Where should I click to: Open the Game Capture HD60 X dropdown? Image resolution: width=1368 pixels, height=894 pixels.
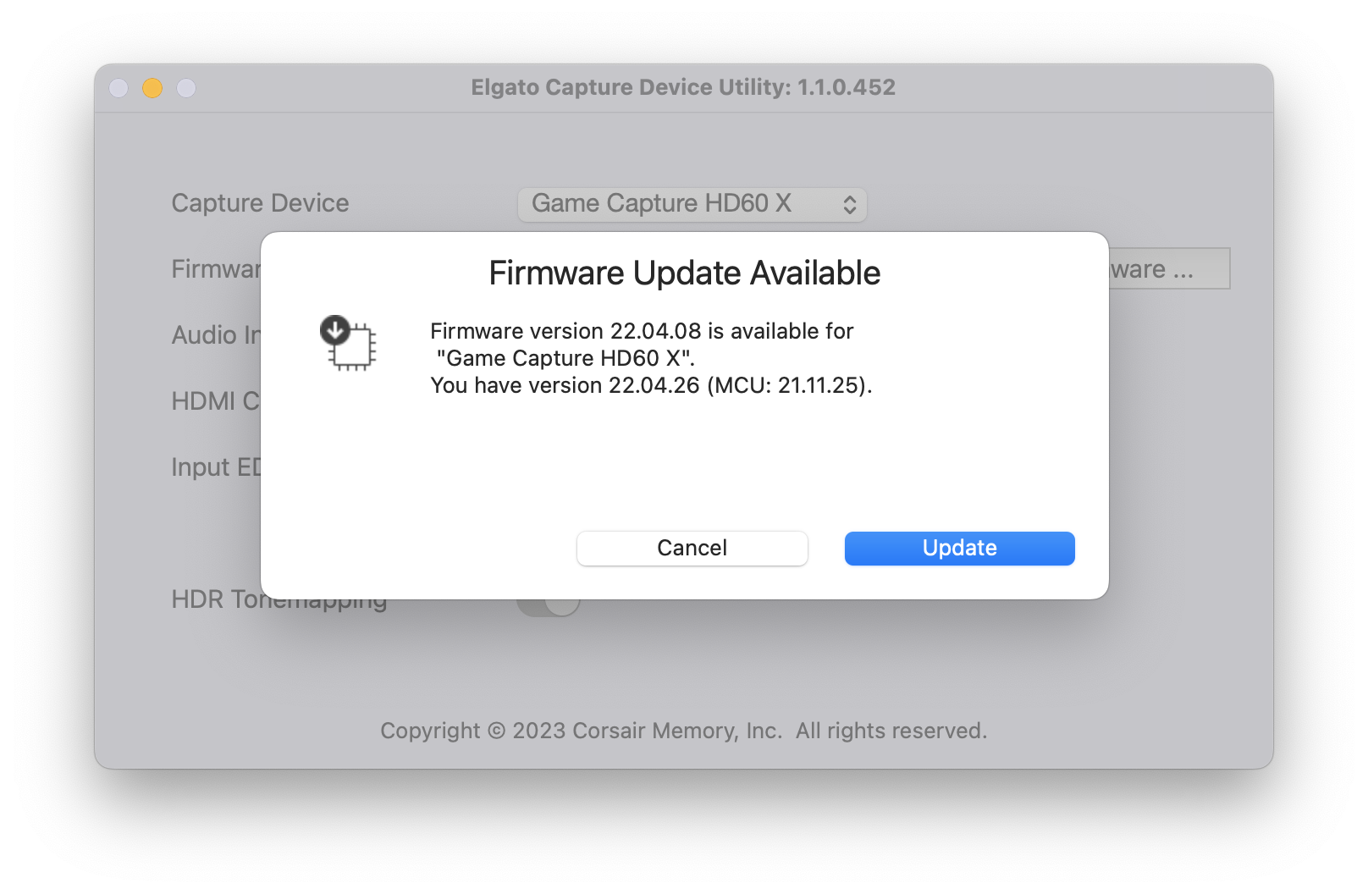click(x=691, y=204)
